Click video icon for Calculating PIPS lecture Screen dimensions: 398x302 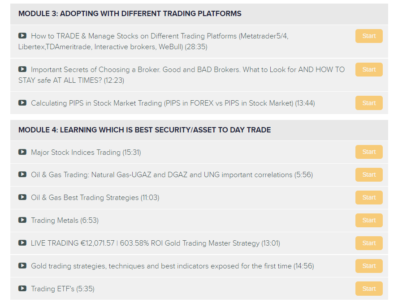[x=22, y=103]
